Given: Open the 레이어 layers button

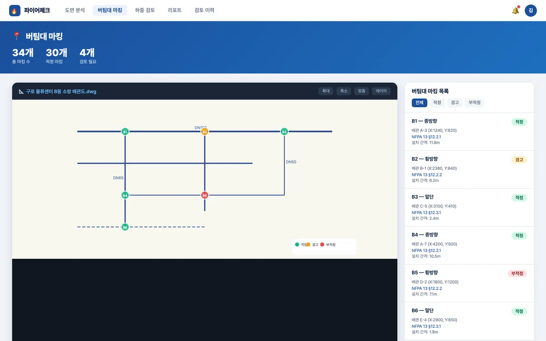Looking at the screenshot, I should 381,91.
